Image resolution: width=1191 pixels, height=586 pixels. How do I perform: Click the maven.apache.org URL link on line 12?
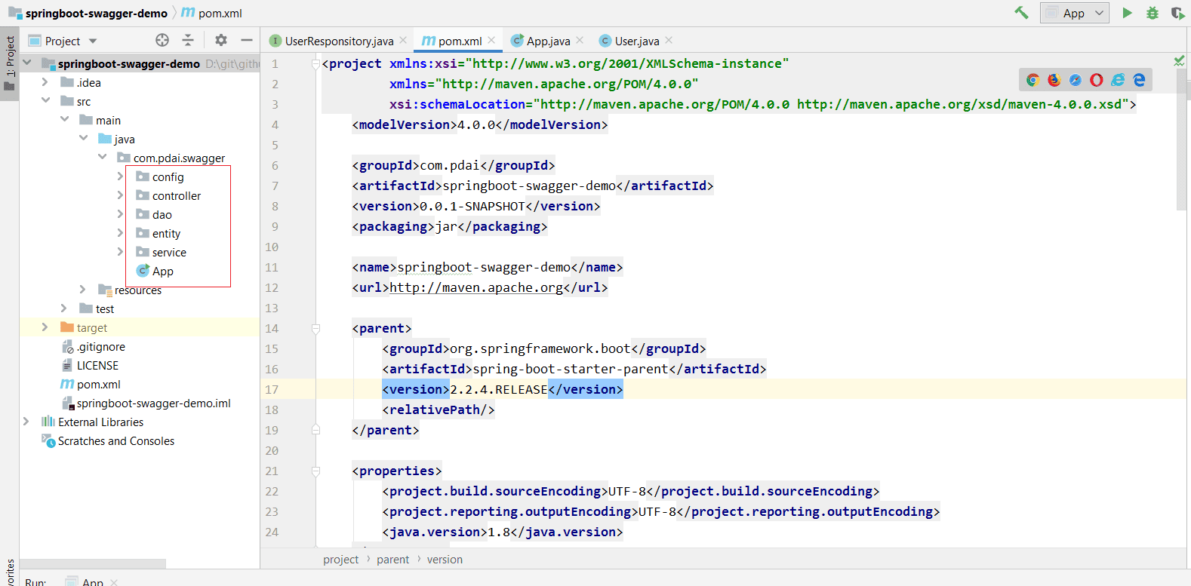pyautogui.click(x=475, y=287)
